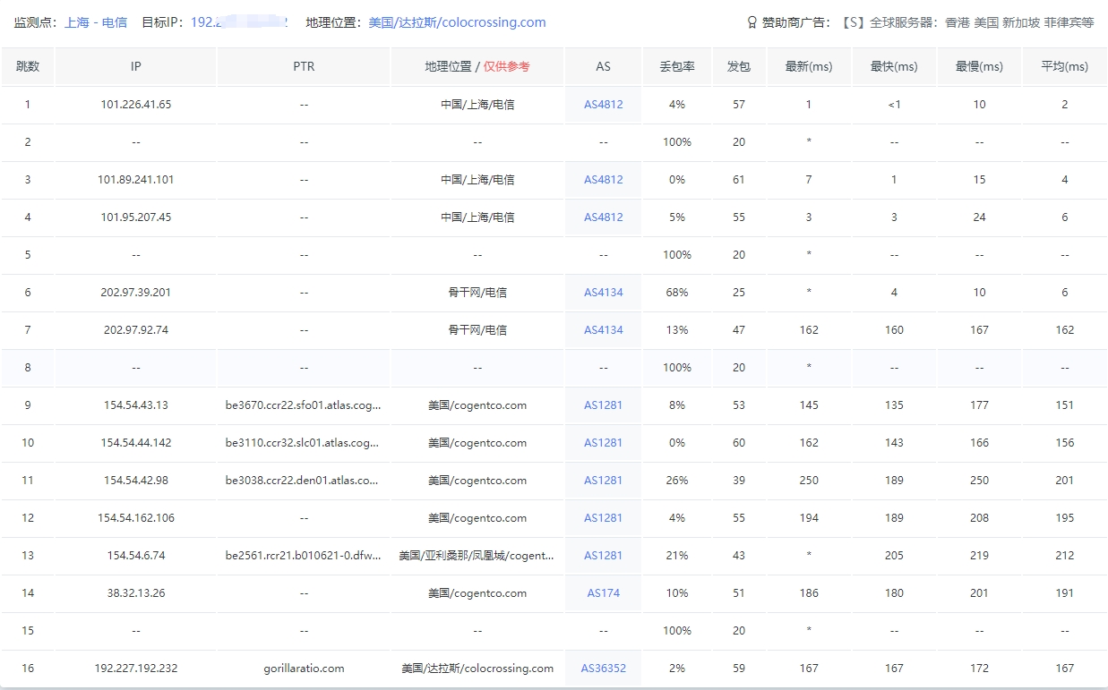The height and width of the screenshot is (690, 1108).
Task: Open the AS4134 link for 202.97.39.201
Action: (x=604, y=293)
